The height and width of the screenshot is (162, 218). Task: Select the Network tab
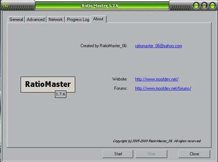[55, 19]
